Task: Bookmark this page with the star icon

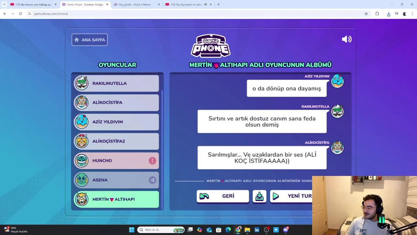Action: pyautogui.click(x=366, y=14)
